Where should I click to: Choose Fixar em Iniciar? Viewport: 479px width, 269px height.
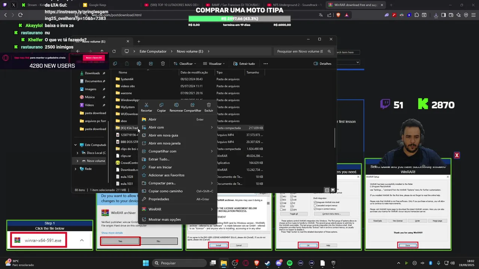(x=177, y=167)
